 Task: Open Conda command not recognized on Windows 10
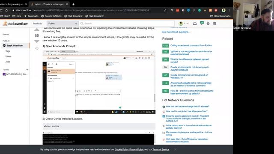pos(189,76)
